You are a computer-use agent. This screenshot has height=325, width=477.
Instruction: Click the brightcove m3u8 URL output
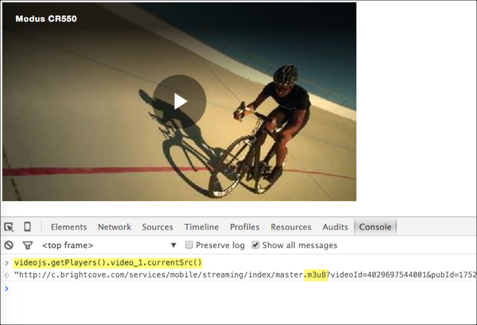(242, 275)
